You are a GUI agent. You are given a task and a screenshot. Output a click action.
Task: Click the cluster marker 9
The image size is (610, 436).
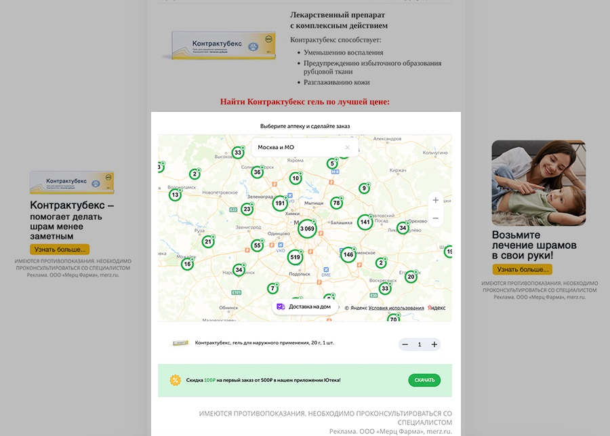364,189
